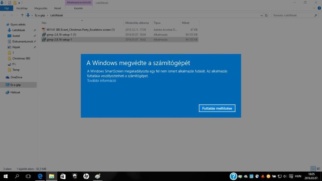Click the File Explorer taskbar icon
The image size is (322, 181).
tap(52, 176)
